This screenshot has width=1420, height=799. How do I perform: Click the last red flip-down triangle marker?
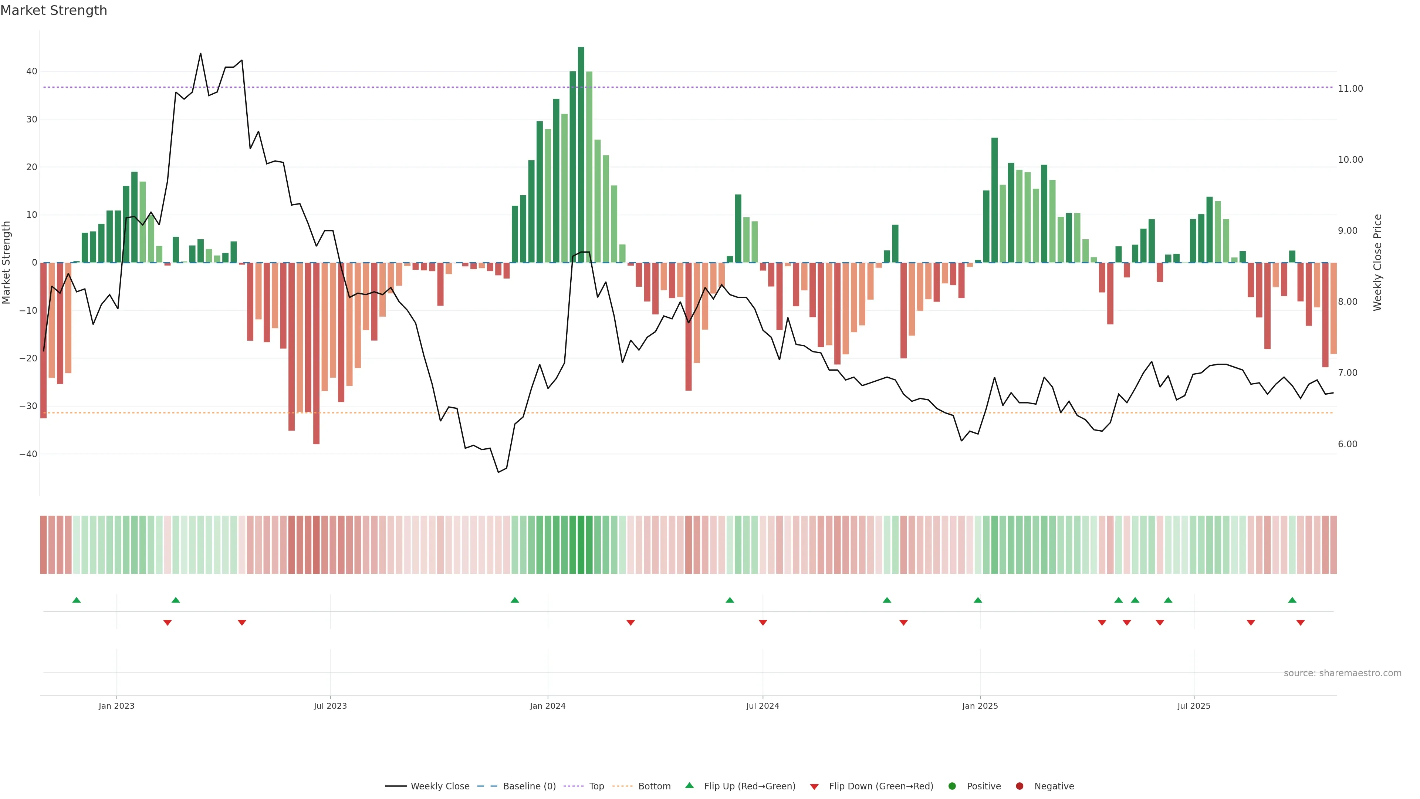1301,623
